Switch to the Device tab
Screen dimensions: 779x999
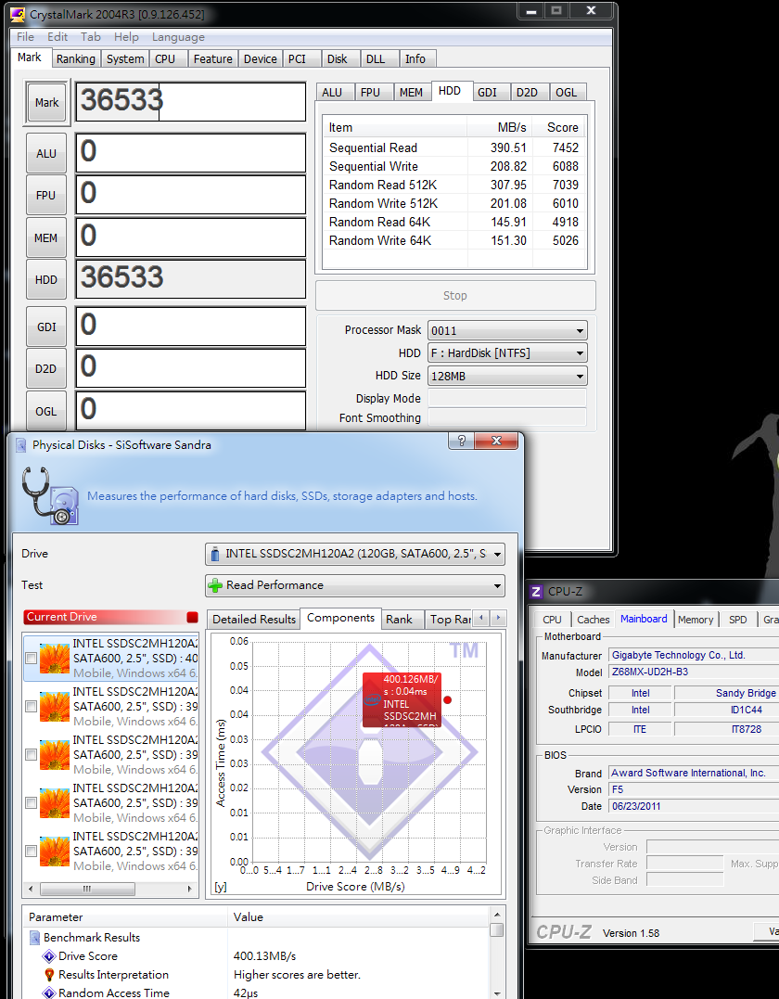tap(261, 58)
